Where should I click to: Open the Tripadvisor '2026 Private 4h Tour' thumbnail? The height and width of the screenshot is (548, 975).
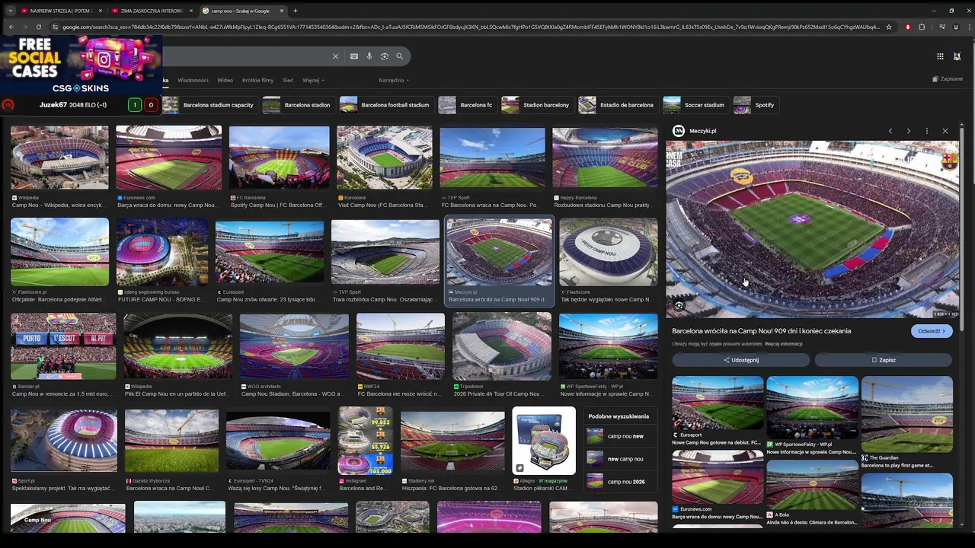[x=501, y=346]
